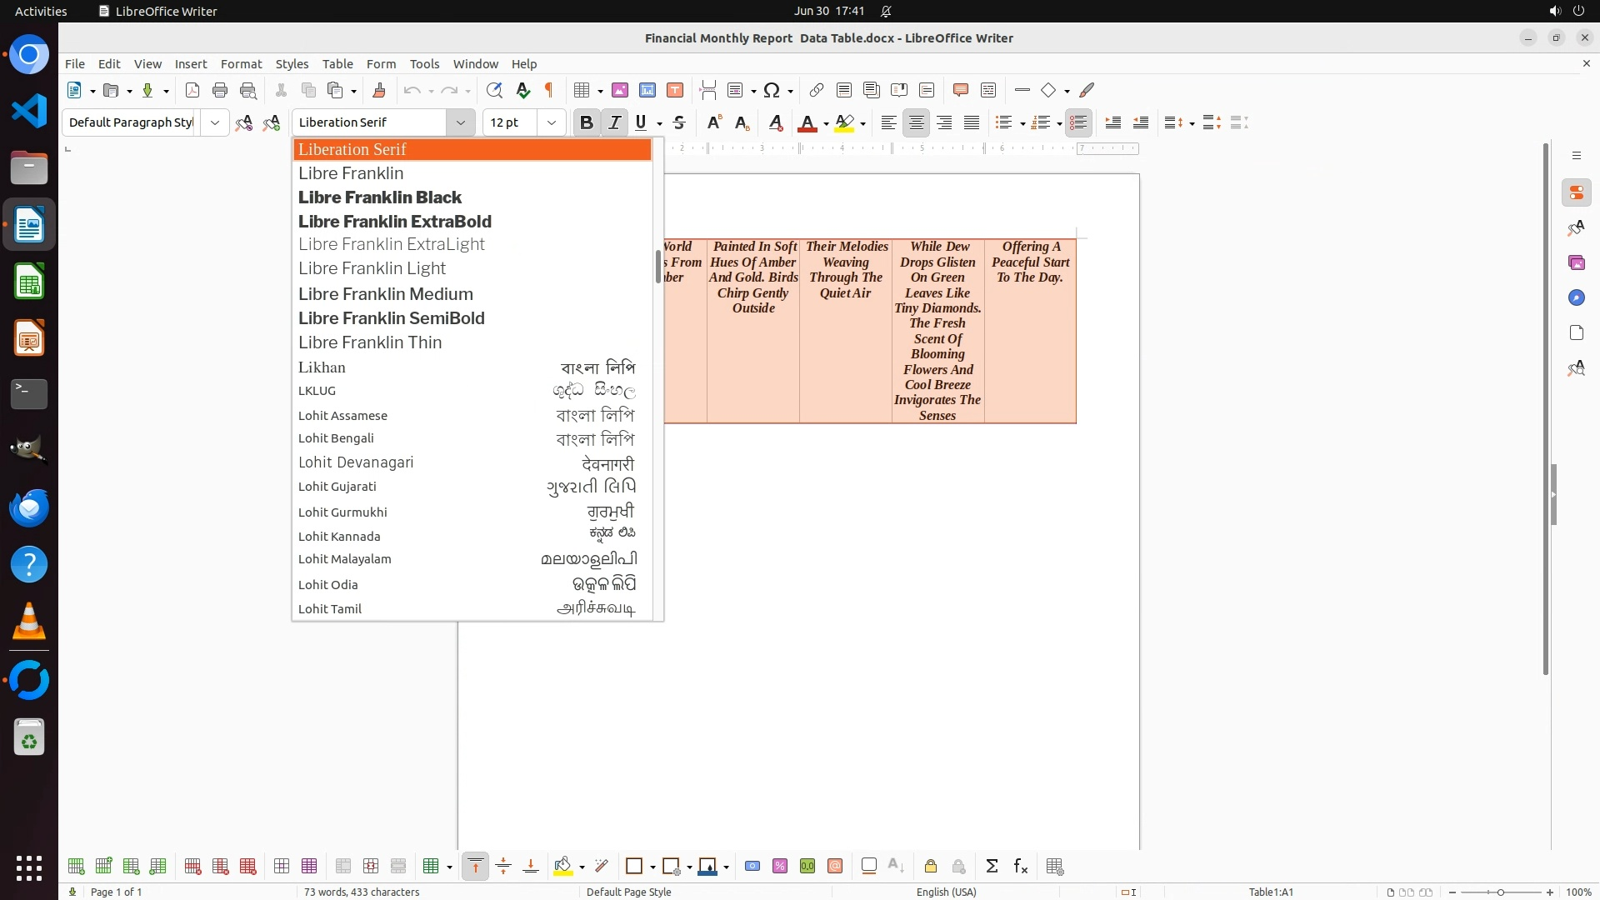
Task: Click Toggle Formatting Marks pilcrow icon
Action: [549, 90]
